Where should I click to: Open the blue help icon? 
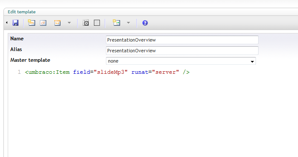coord(145,23)
